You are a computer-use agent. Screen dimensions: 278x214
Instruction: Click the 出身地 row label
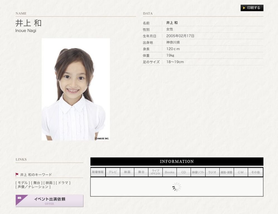[148, 42]
